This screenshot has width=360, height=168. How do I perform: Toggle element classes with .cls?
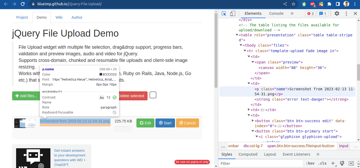(322, 163)
